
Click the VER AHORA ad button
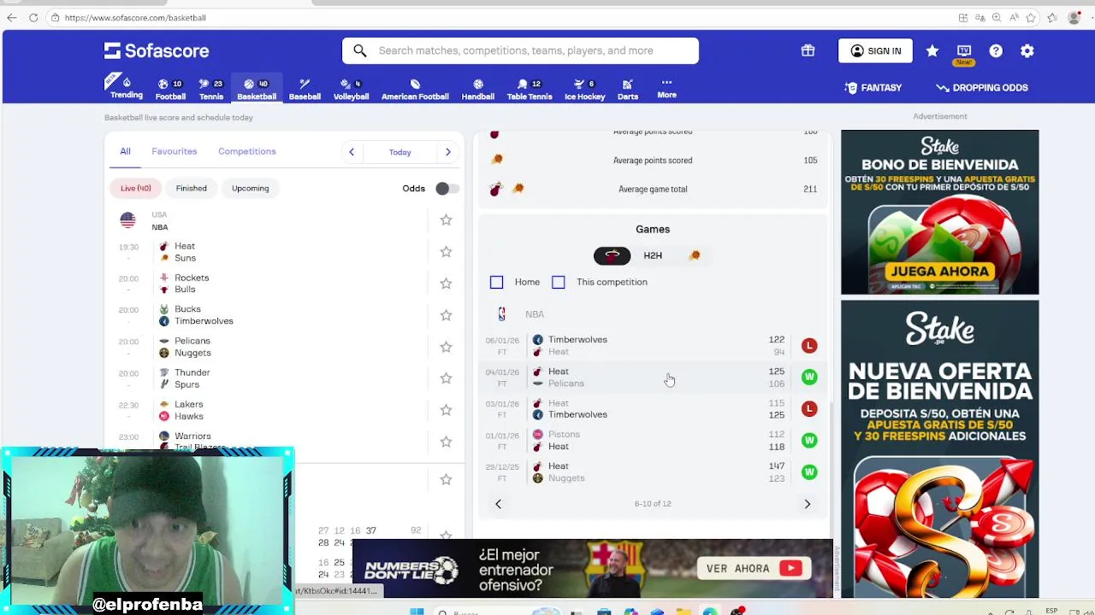755,568
